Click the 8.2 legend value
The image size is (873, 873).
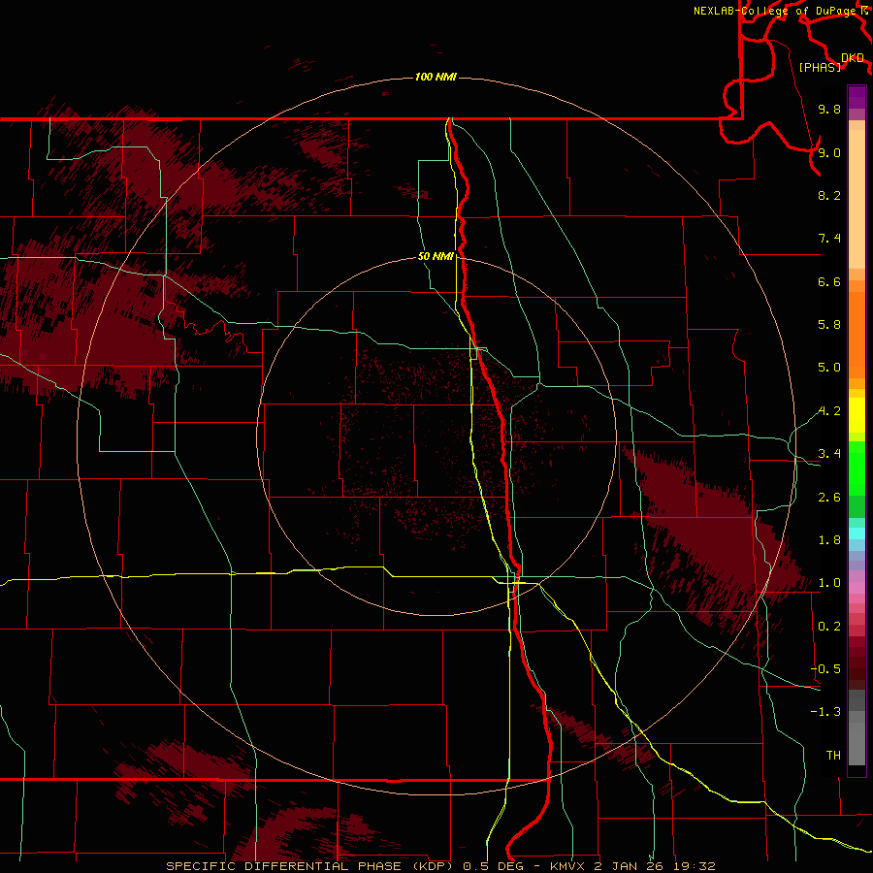point(829,195)
